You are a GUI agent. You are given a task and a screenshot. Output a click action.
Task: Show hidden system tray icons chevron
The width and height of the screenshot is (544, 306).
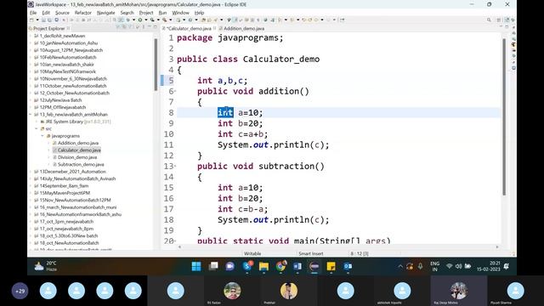[400, 266]
